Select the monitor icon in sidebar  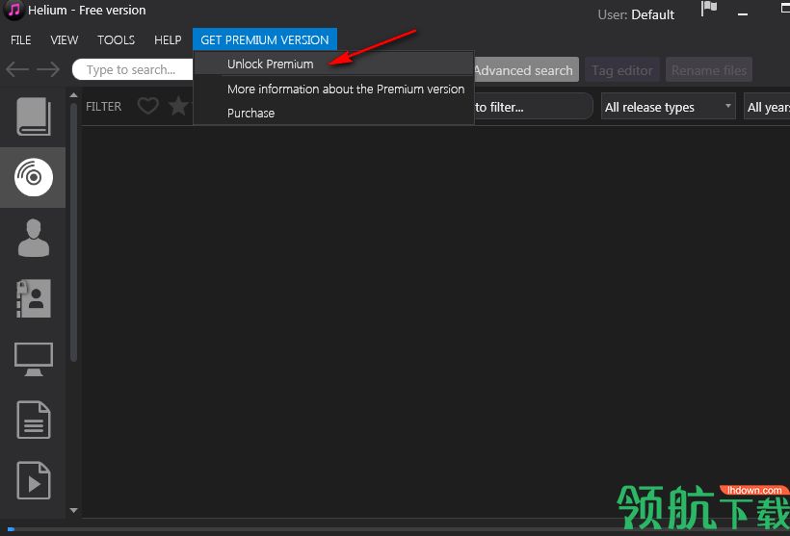coord(34,359)
